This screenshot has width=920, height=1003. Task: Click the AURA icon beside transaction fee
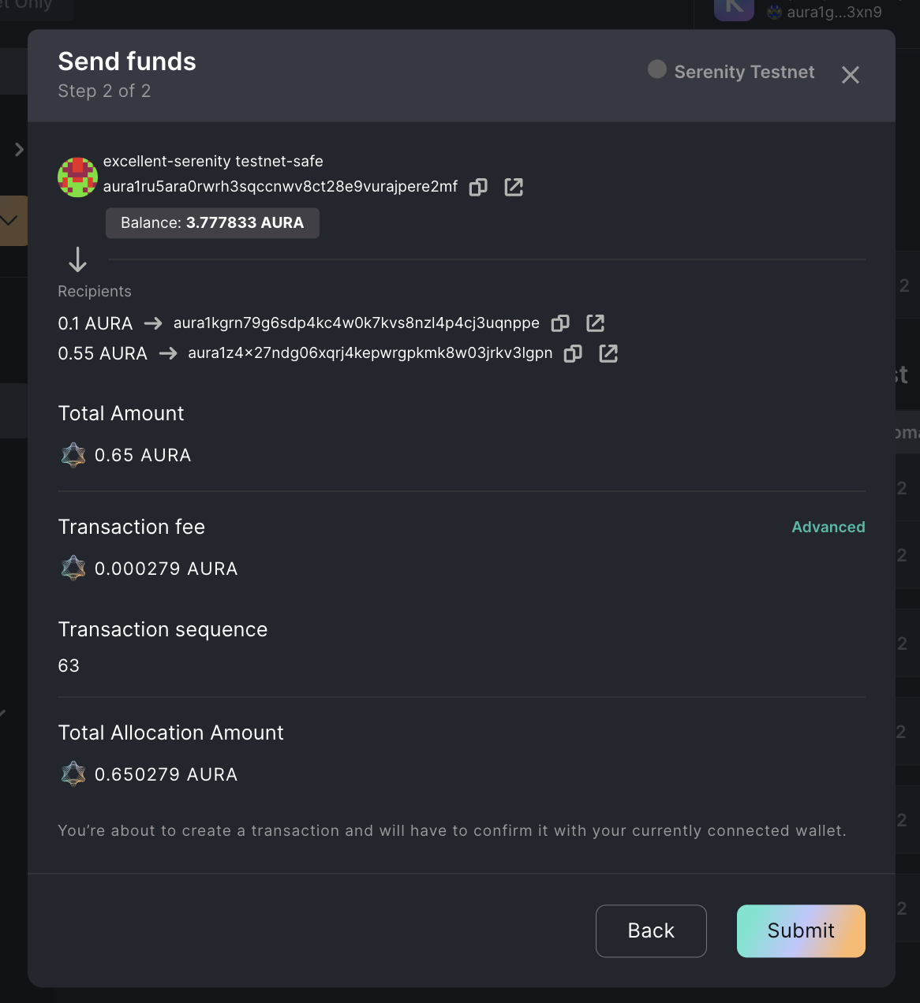coord(73,568)
